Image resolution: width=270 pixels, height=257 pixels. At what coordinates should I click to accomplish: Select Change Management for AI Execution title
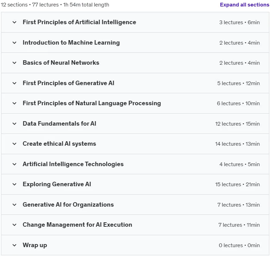[77, 225]
